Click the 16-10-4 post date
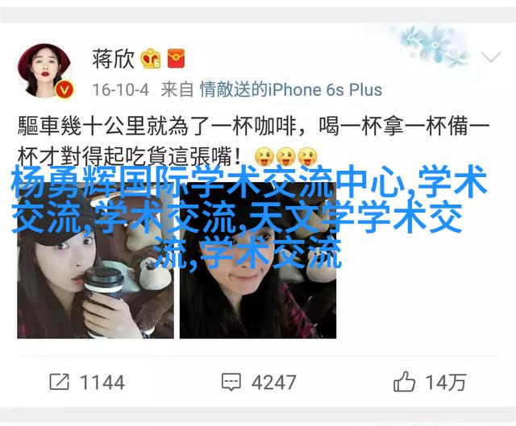 (x=120, y=90)
